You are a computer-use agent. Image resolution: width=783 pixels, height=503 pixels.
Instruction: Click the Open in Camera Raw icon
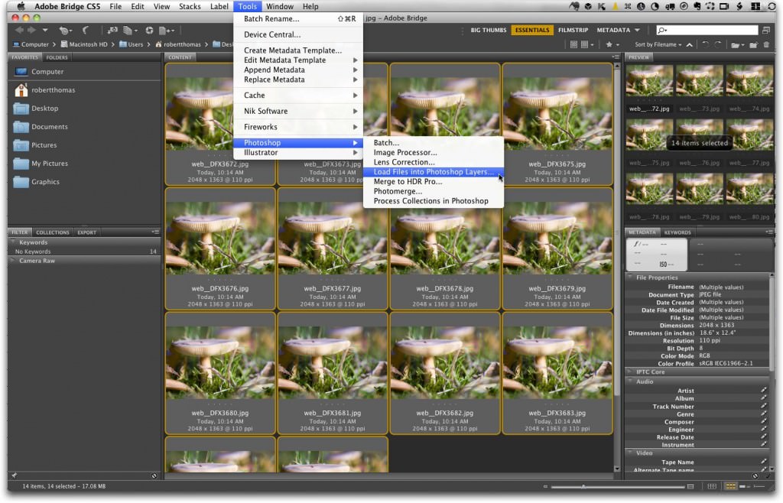click(x=149, y=31)
